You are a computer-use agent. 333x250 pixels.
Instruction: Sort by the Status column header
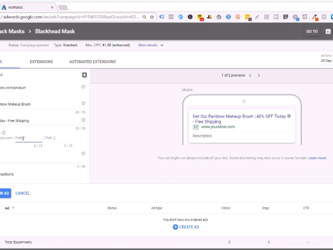point(112,208)
